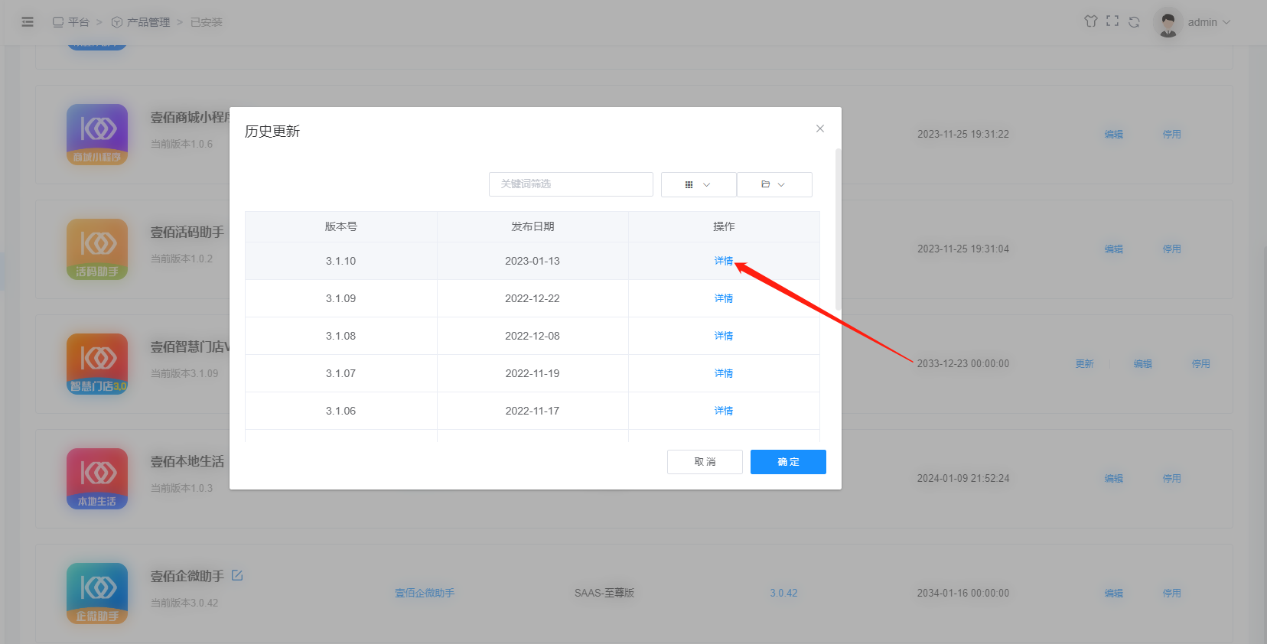This screenshot has width=1267, height=644.
Task: Click version link 3.0.42
Action: coord(783,593)
